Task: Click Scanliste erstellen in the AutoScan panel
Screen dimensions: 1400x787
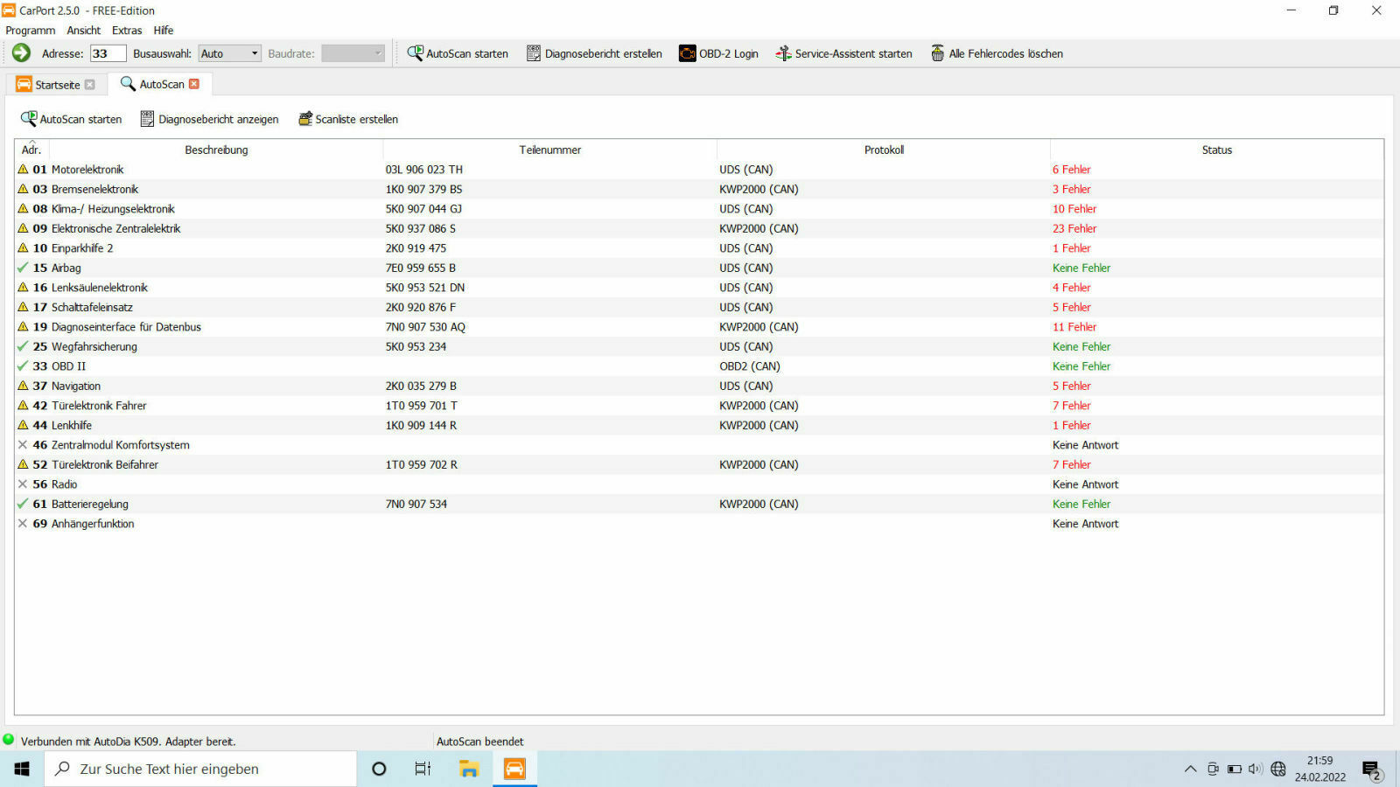Action: point(348,119)
